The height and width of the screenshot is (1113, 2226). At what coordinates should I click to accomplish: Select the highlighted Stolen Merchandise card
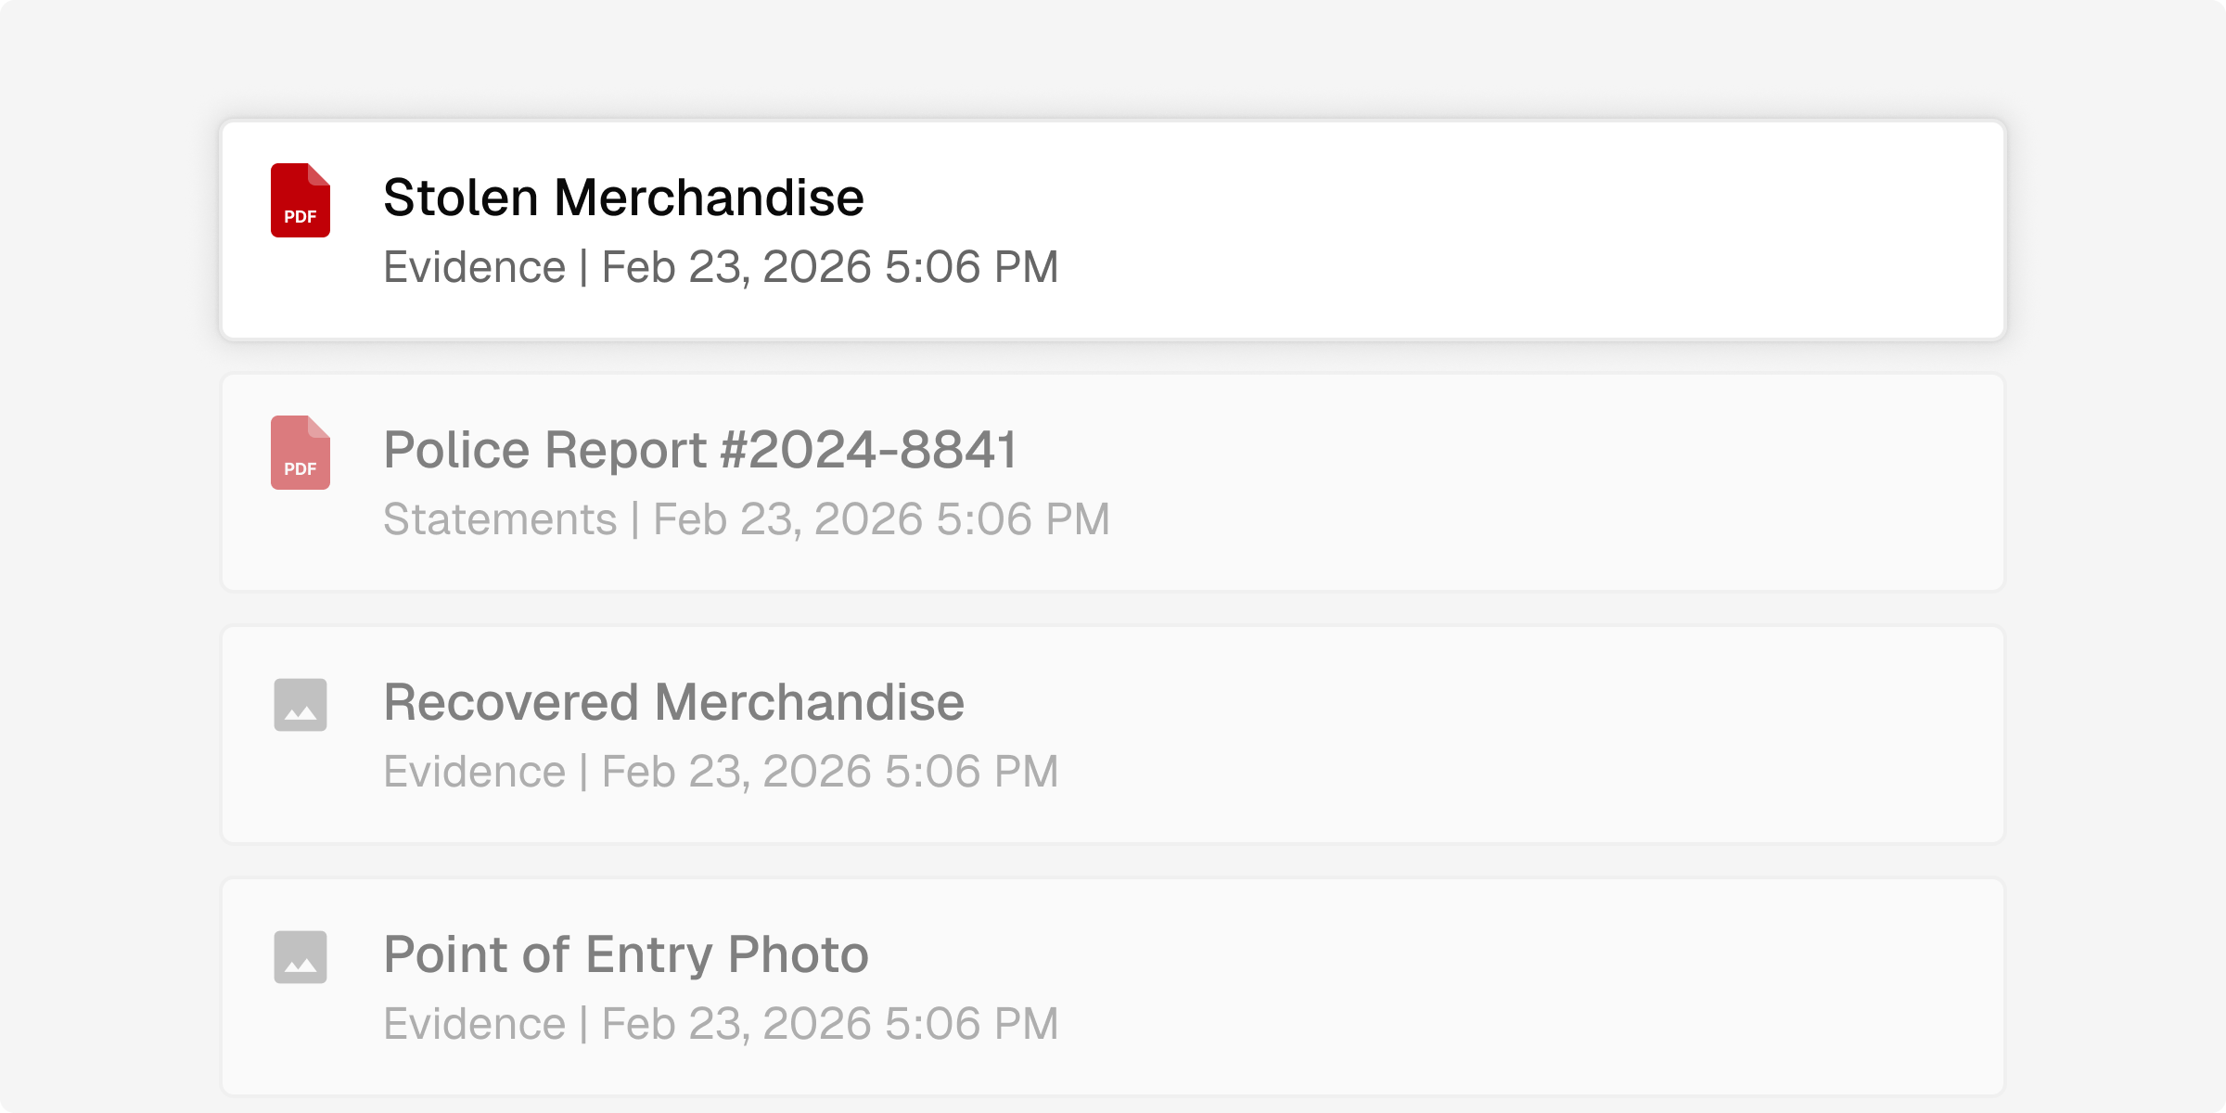pos(1113,230)
